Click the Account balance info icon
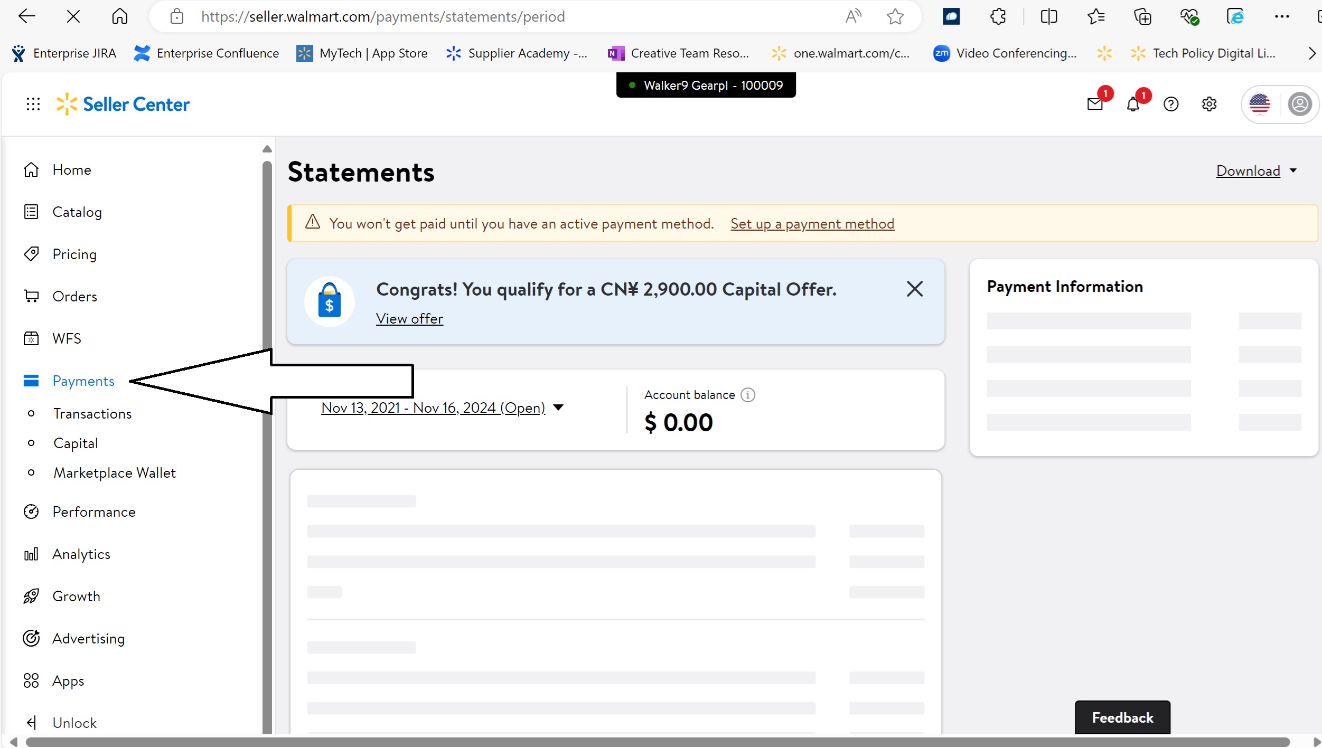The image size is (1322, 748). point(747,395)
